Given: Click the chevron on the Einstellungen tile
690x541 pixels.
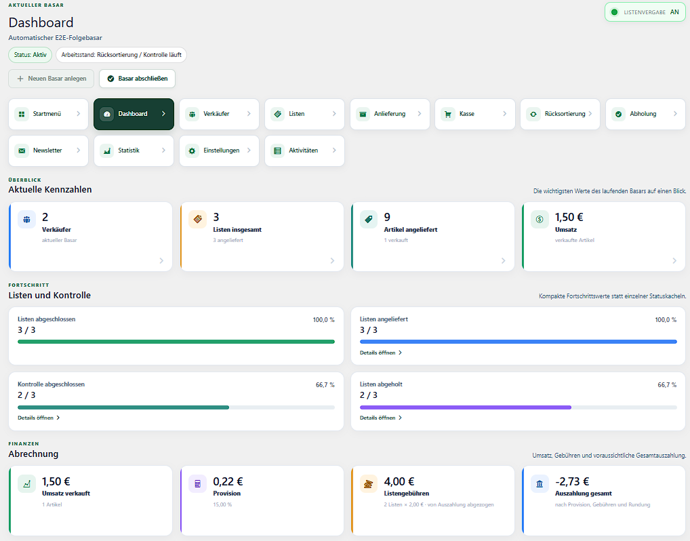Looking at the screenshot, I should click(x=249, y=150).
